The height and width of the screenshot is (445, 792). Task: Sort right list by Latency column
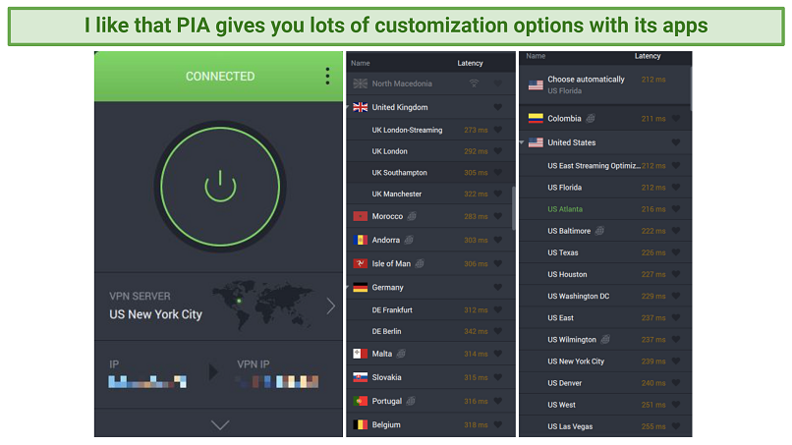648,56
